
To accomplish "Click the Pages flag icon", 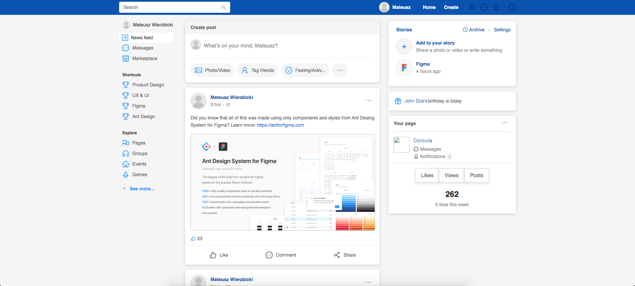I will (126, 143).
